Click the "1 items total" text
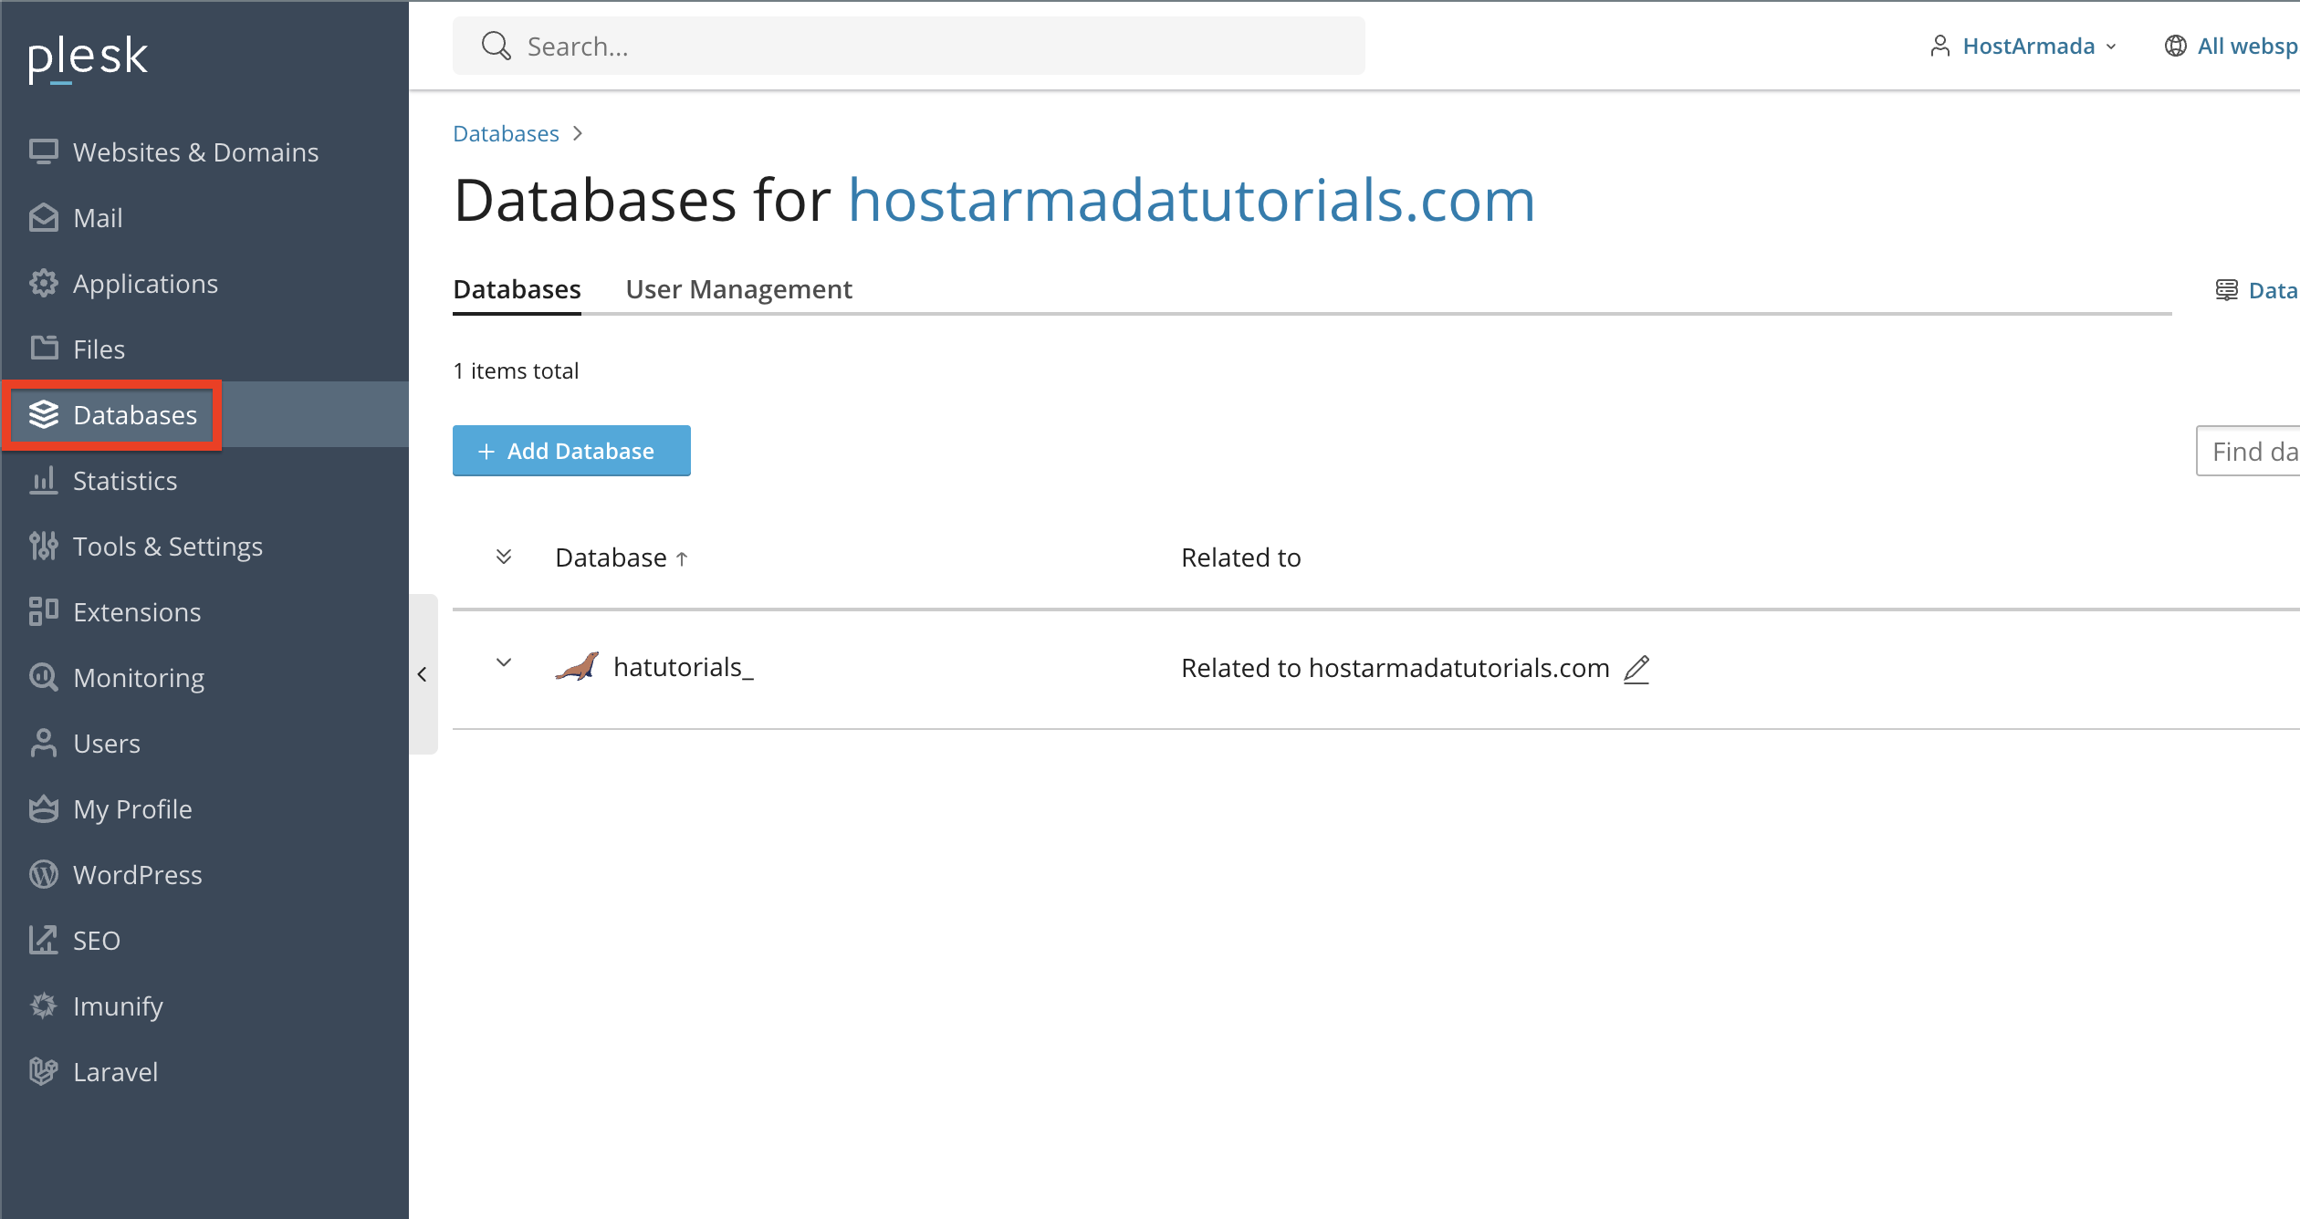The width and height of the screenshot is (2300, 1219). (x=516, y=370)
